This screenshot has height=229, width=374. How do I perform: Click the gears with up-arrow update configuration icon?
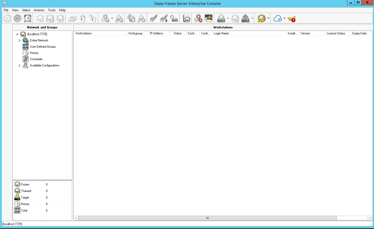tap(105, 18)
